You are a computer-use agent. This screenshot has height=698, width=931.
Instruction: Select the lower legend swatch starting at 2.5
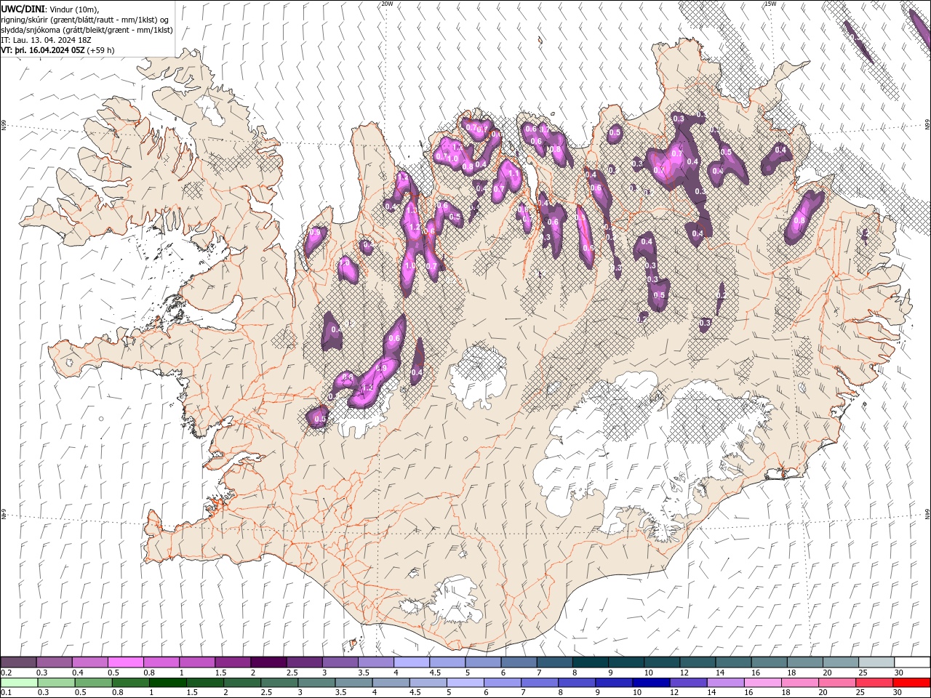pyautogui.click(x=279, y=682)
